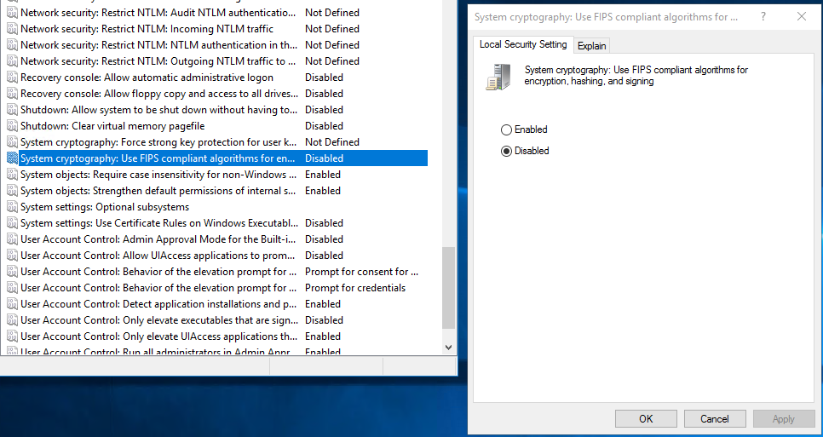The image size is (823, 437).
Task: Click the icon next to Shutdown: Clear virtual memory pagefile
Action: (x=12, y=126)
